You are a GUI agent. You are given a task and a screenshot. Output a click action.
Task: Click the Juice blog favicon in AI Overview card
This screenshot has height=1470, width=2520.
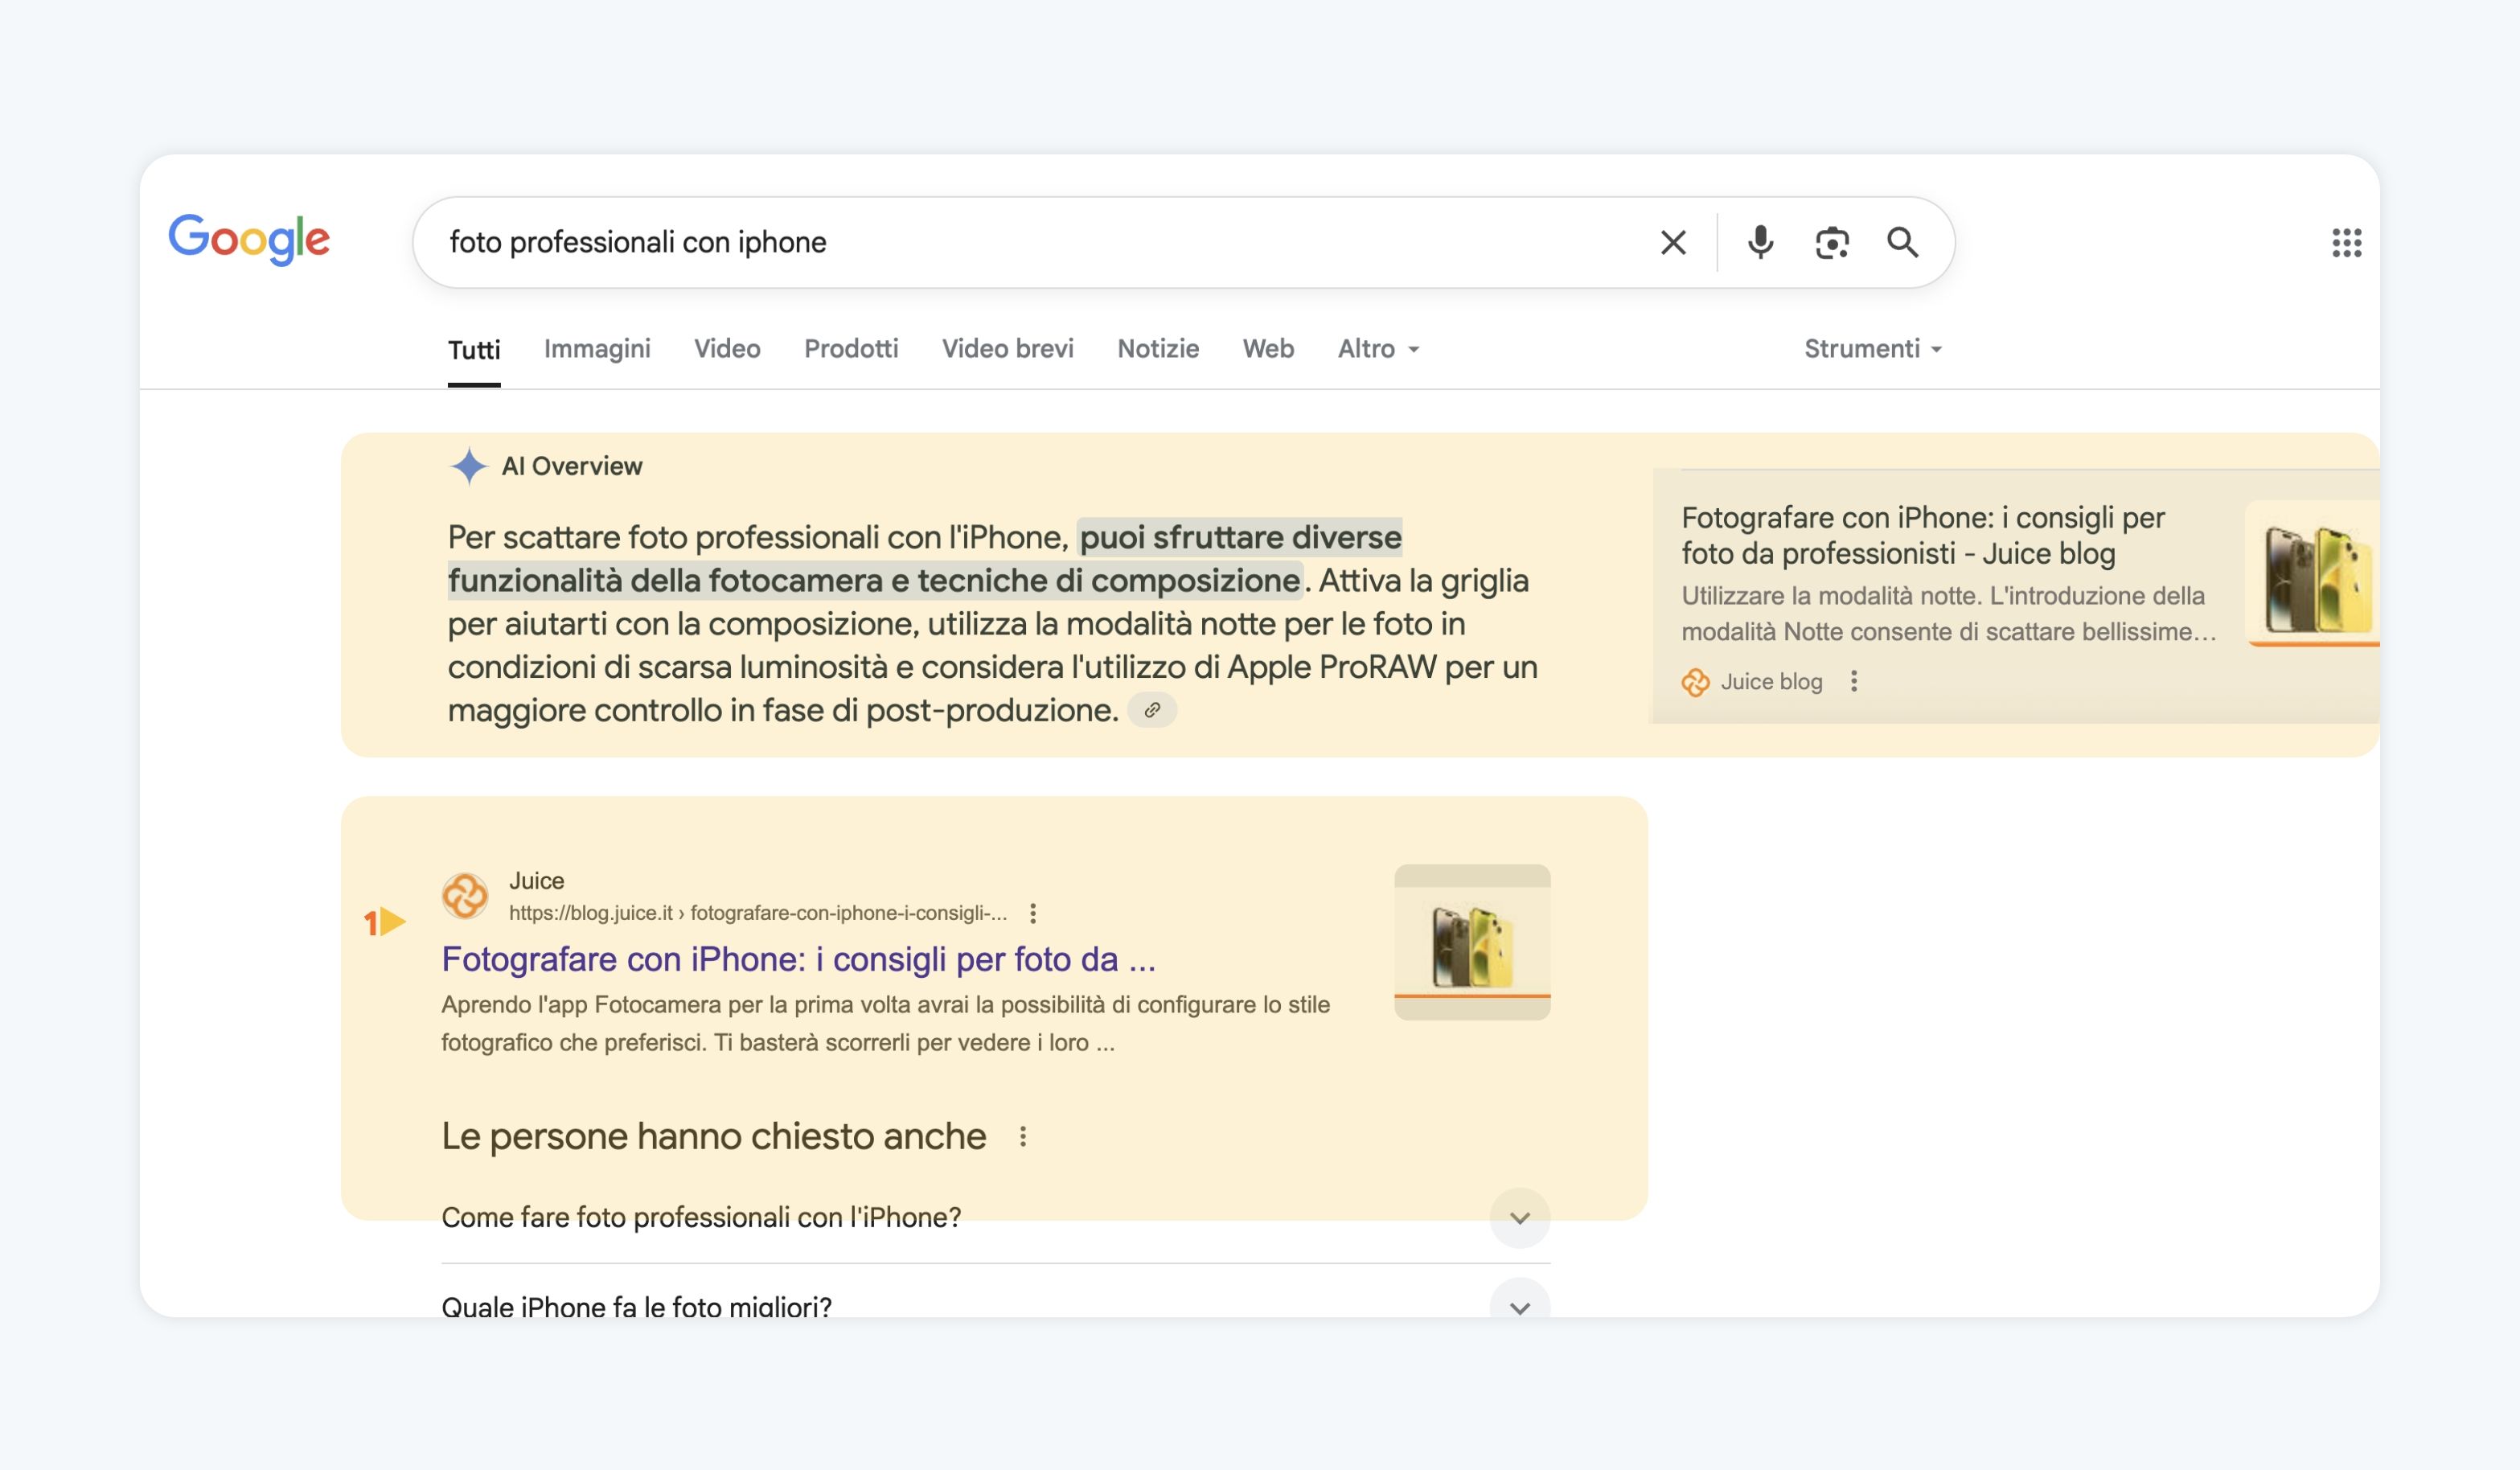[x=1695, y=682]
